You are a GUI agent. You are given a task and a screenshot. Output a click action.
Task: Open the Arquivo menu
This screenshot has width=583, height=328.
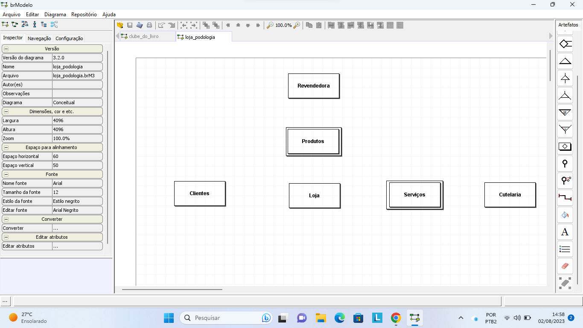tap(12, 14)
